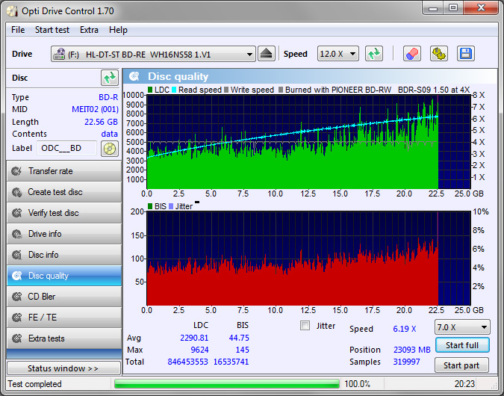Click the eject disc icon

(267, 54)
